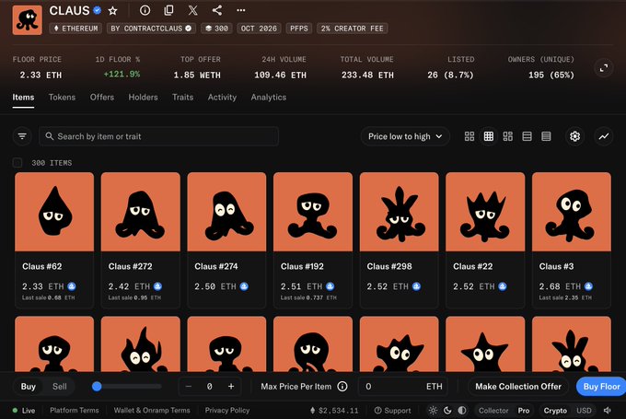Decrease item quantity with minus button
Image resolution: width=626 pixels, height=419 pixels.
(189, 386)
